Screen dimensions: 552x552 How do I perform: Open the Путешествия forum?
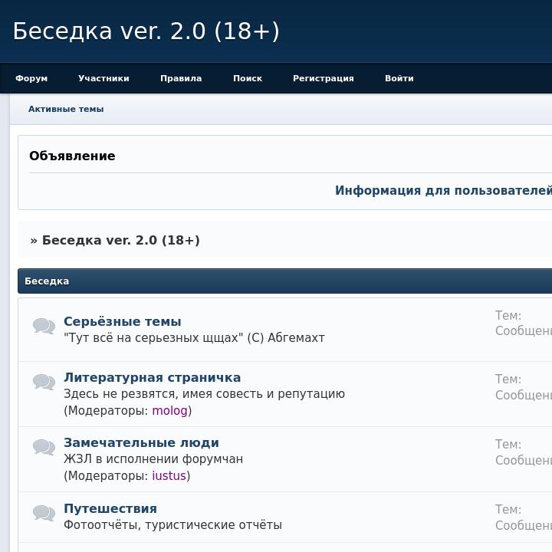pyautogui.click(x=110, y=508)
